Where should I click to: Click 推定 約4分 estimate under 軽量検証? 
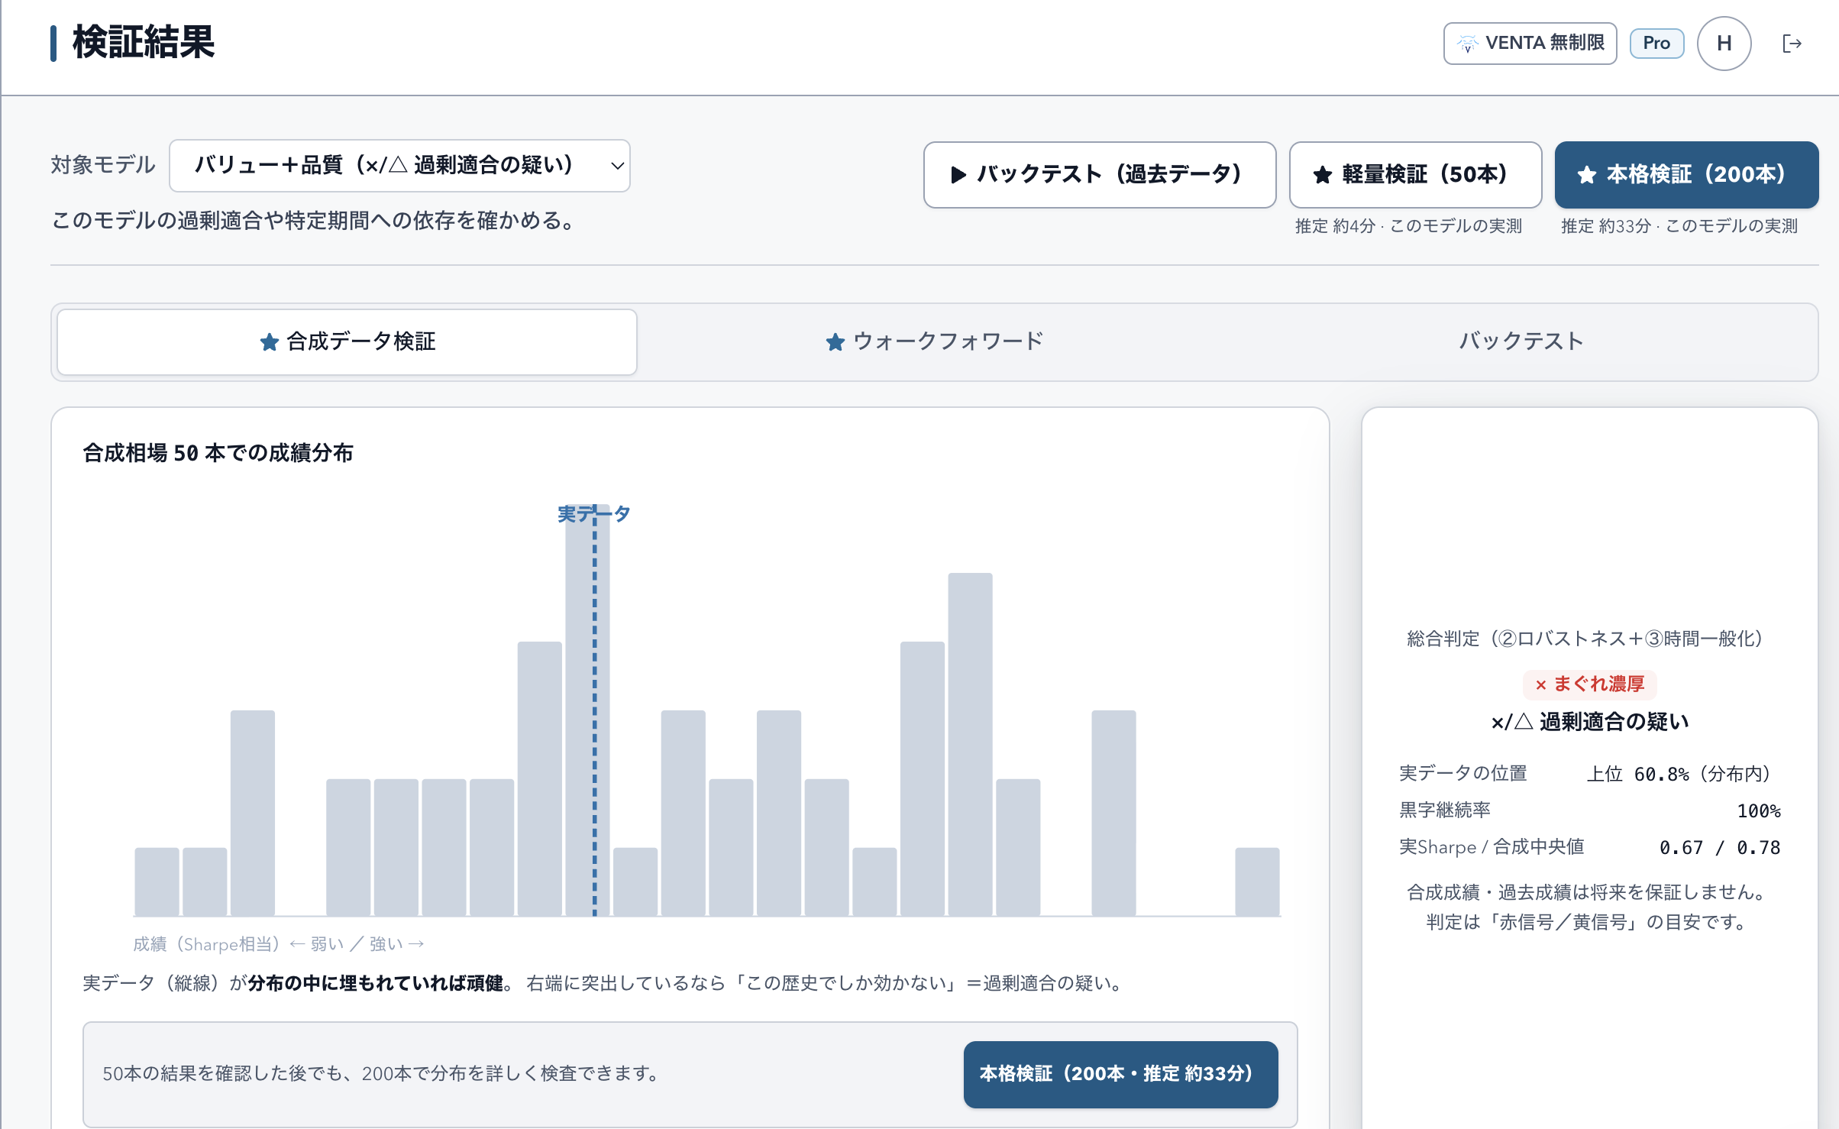coord(1408,226)
